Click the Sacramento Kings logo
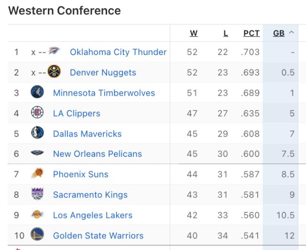This screenshot has width=306, height=250. [x=37, y=195]
